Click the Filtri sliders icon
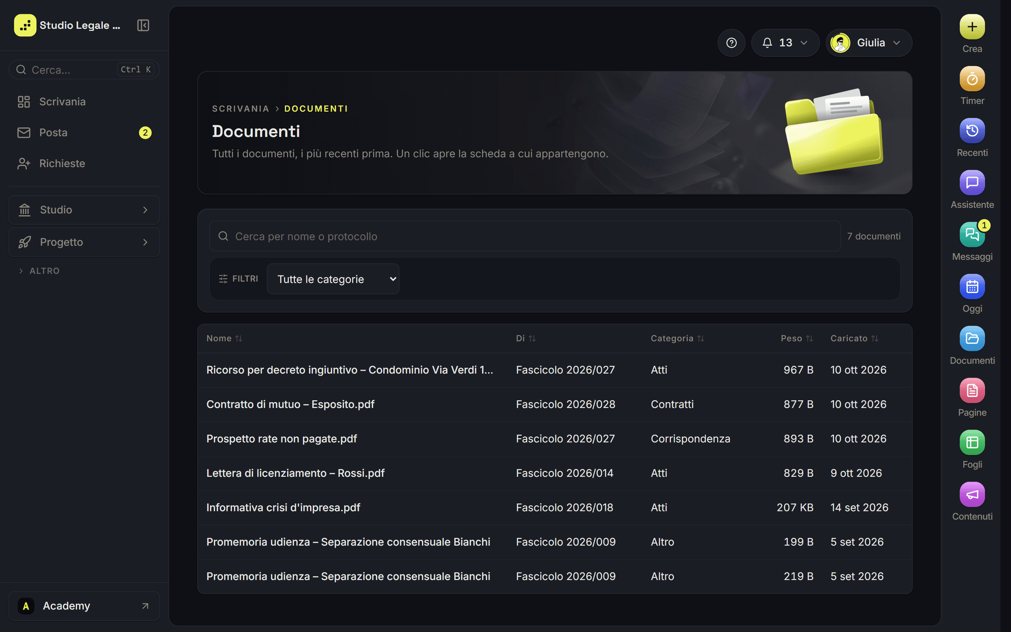1011x632 pixels. (223, 279)
